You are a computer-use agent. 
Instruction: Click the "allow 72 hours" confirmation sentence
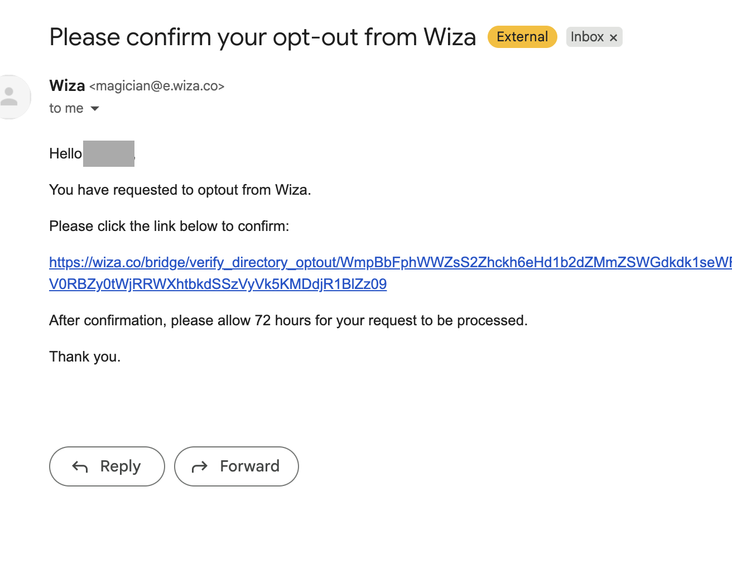tap(288, 320)
